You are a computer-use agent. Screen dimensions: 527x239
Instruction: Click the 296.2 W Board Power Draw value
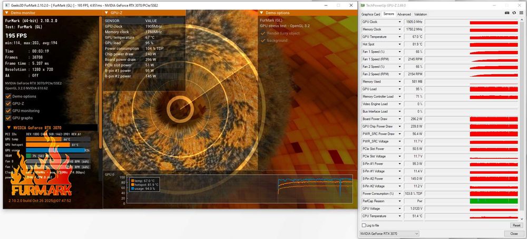(x=414, y=119)
